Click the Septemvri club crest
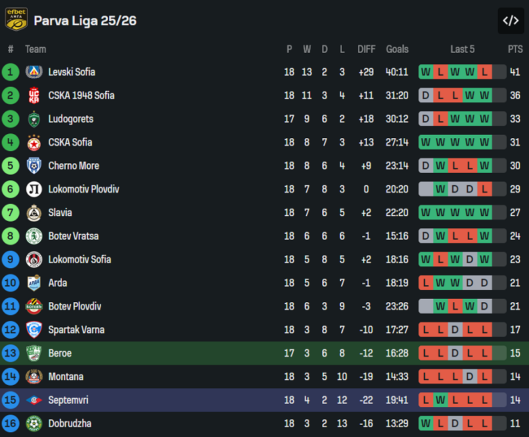The width and height of the screenshot is (529, 437). 34,400
